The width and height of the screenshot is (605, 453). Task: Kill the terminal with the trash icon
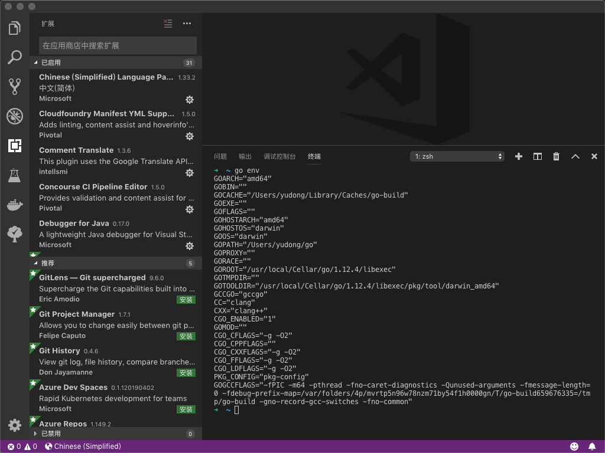pyautogui.click(x=556, y=156)
